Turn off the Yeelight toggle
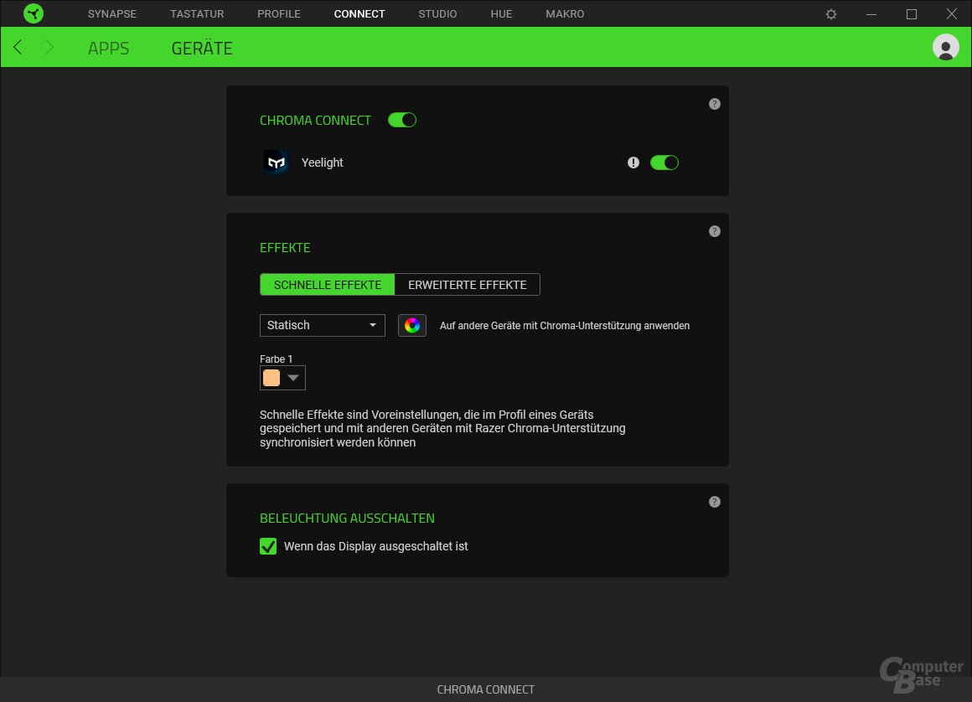The width and height of the screenshot is (972, 702). 664,162
